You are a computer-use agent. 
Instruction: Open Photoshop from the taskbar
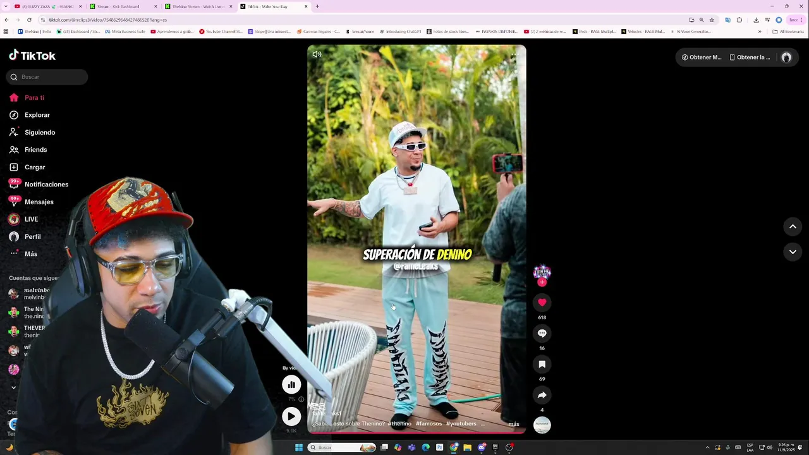pyautogui.click(x=439, y=447)
